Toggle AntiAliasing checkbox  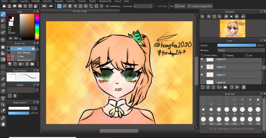tap(107, 6)
